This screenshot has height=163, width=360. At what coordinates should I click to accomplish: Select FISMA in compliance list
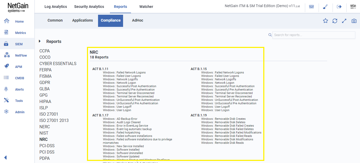[x=46, y=76]
